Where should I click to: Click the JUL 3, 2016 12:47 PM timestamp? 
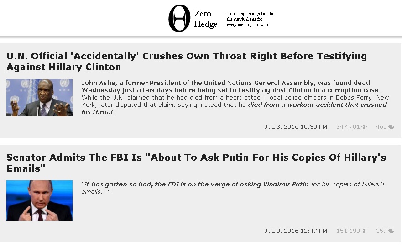[x=296, y=231]
